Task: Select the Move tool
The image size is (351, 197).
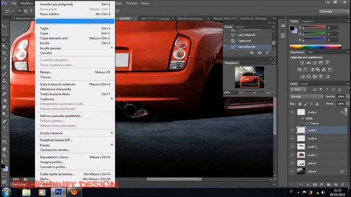Action: pos(4,26)
